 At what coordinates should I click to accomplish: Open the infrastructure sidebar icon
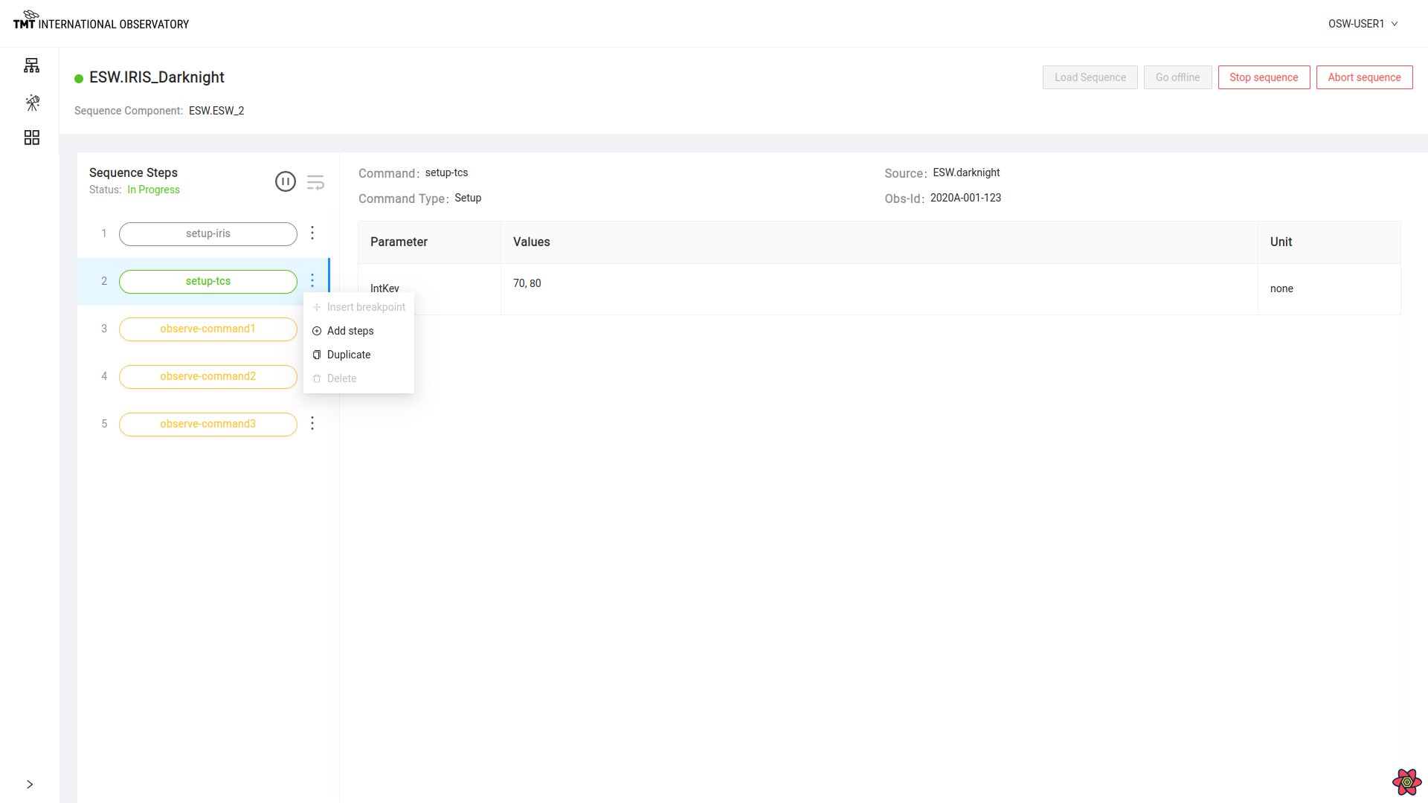point(31,65)
